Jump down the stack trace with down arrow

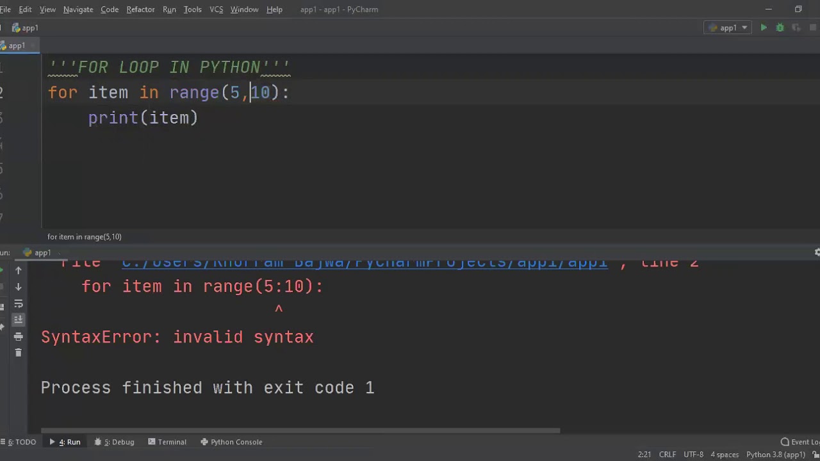18,287
